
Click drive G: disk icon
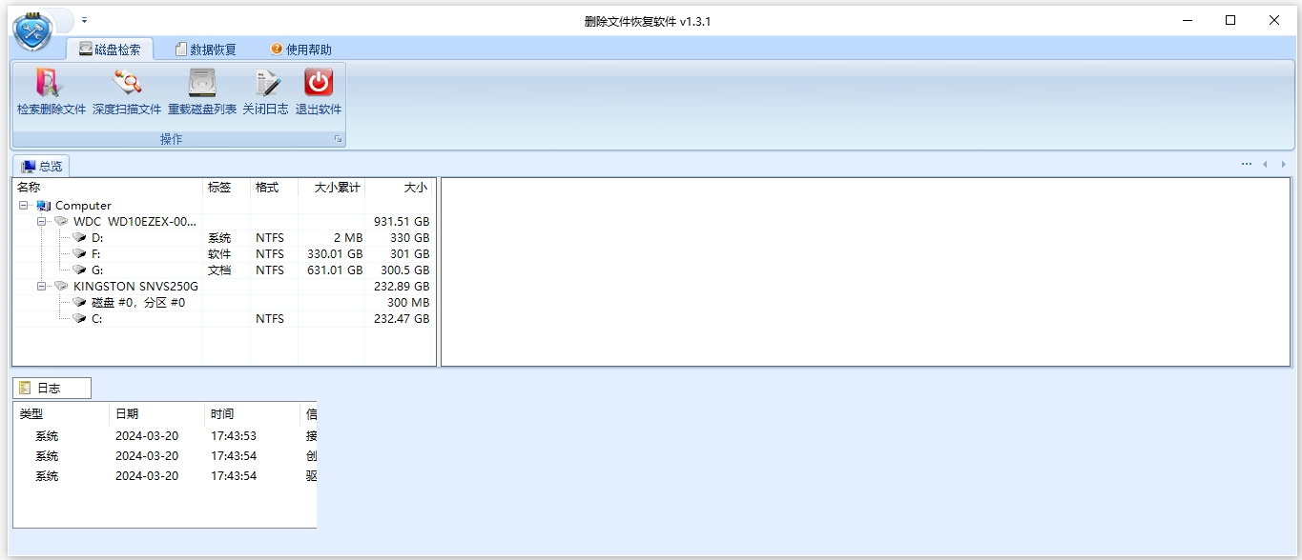[x=80, y=270]
